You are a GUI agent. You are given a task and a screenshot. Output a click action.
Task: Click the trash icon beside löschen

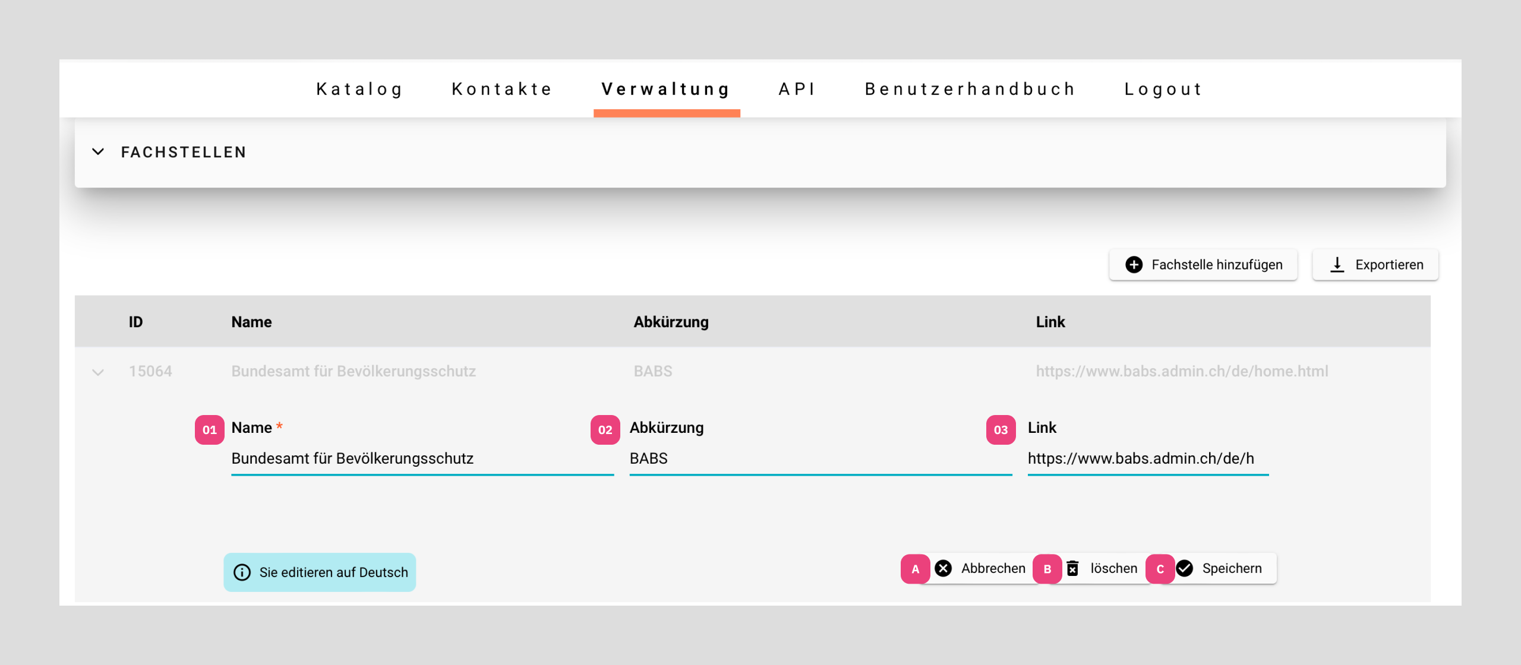click(x=1072, y=568)
